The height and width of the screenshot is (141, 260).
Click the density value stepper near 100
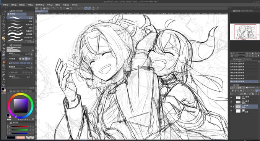tap(29, 67)
